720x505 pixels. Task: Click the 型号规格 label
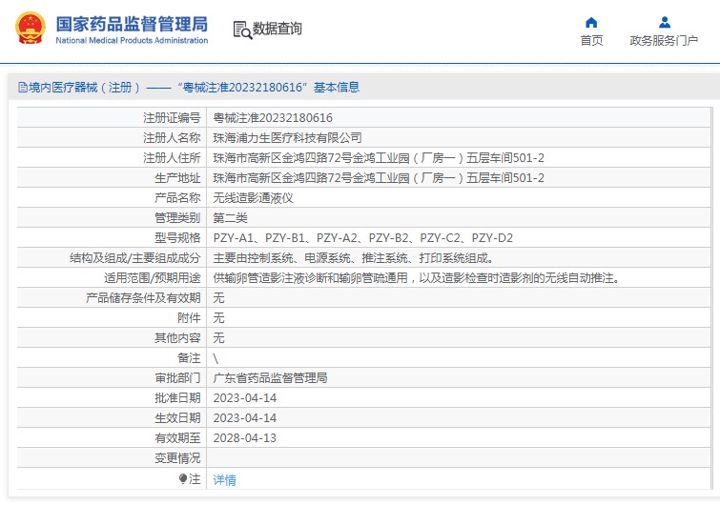coord(177,238)
